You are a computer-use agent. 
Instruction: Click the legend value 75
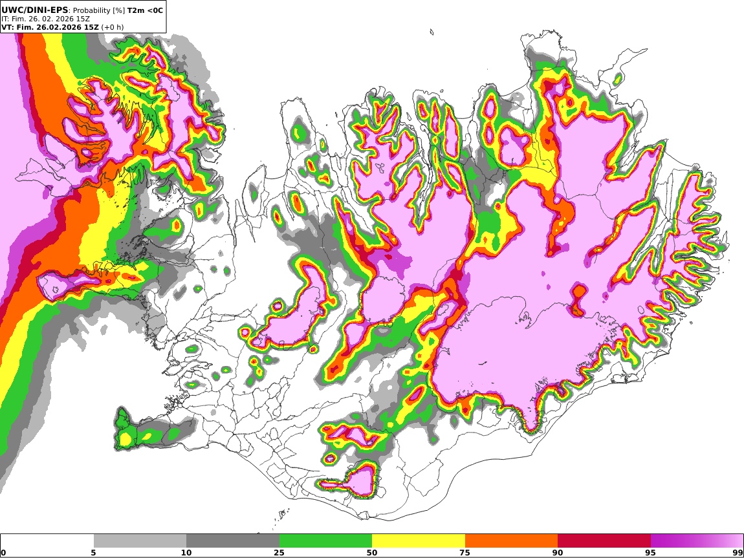pos(465,552)
